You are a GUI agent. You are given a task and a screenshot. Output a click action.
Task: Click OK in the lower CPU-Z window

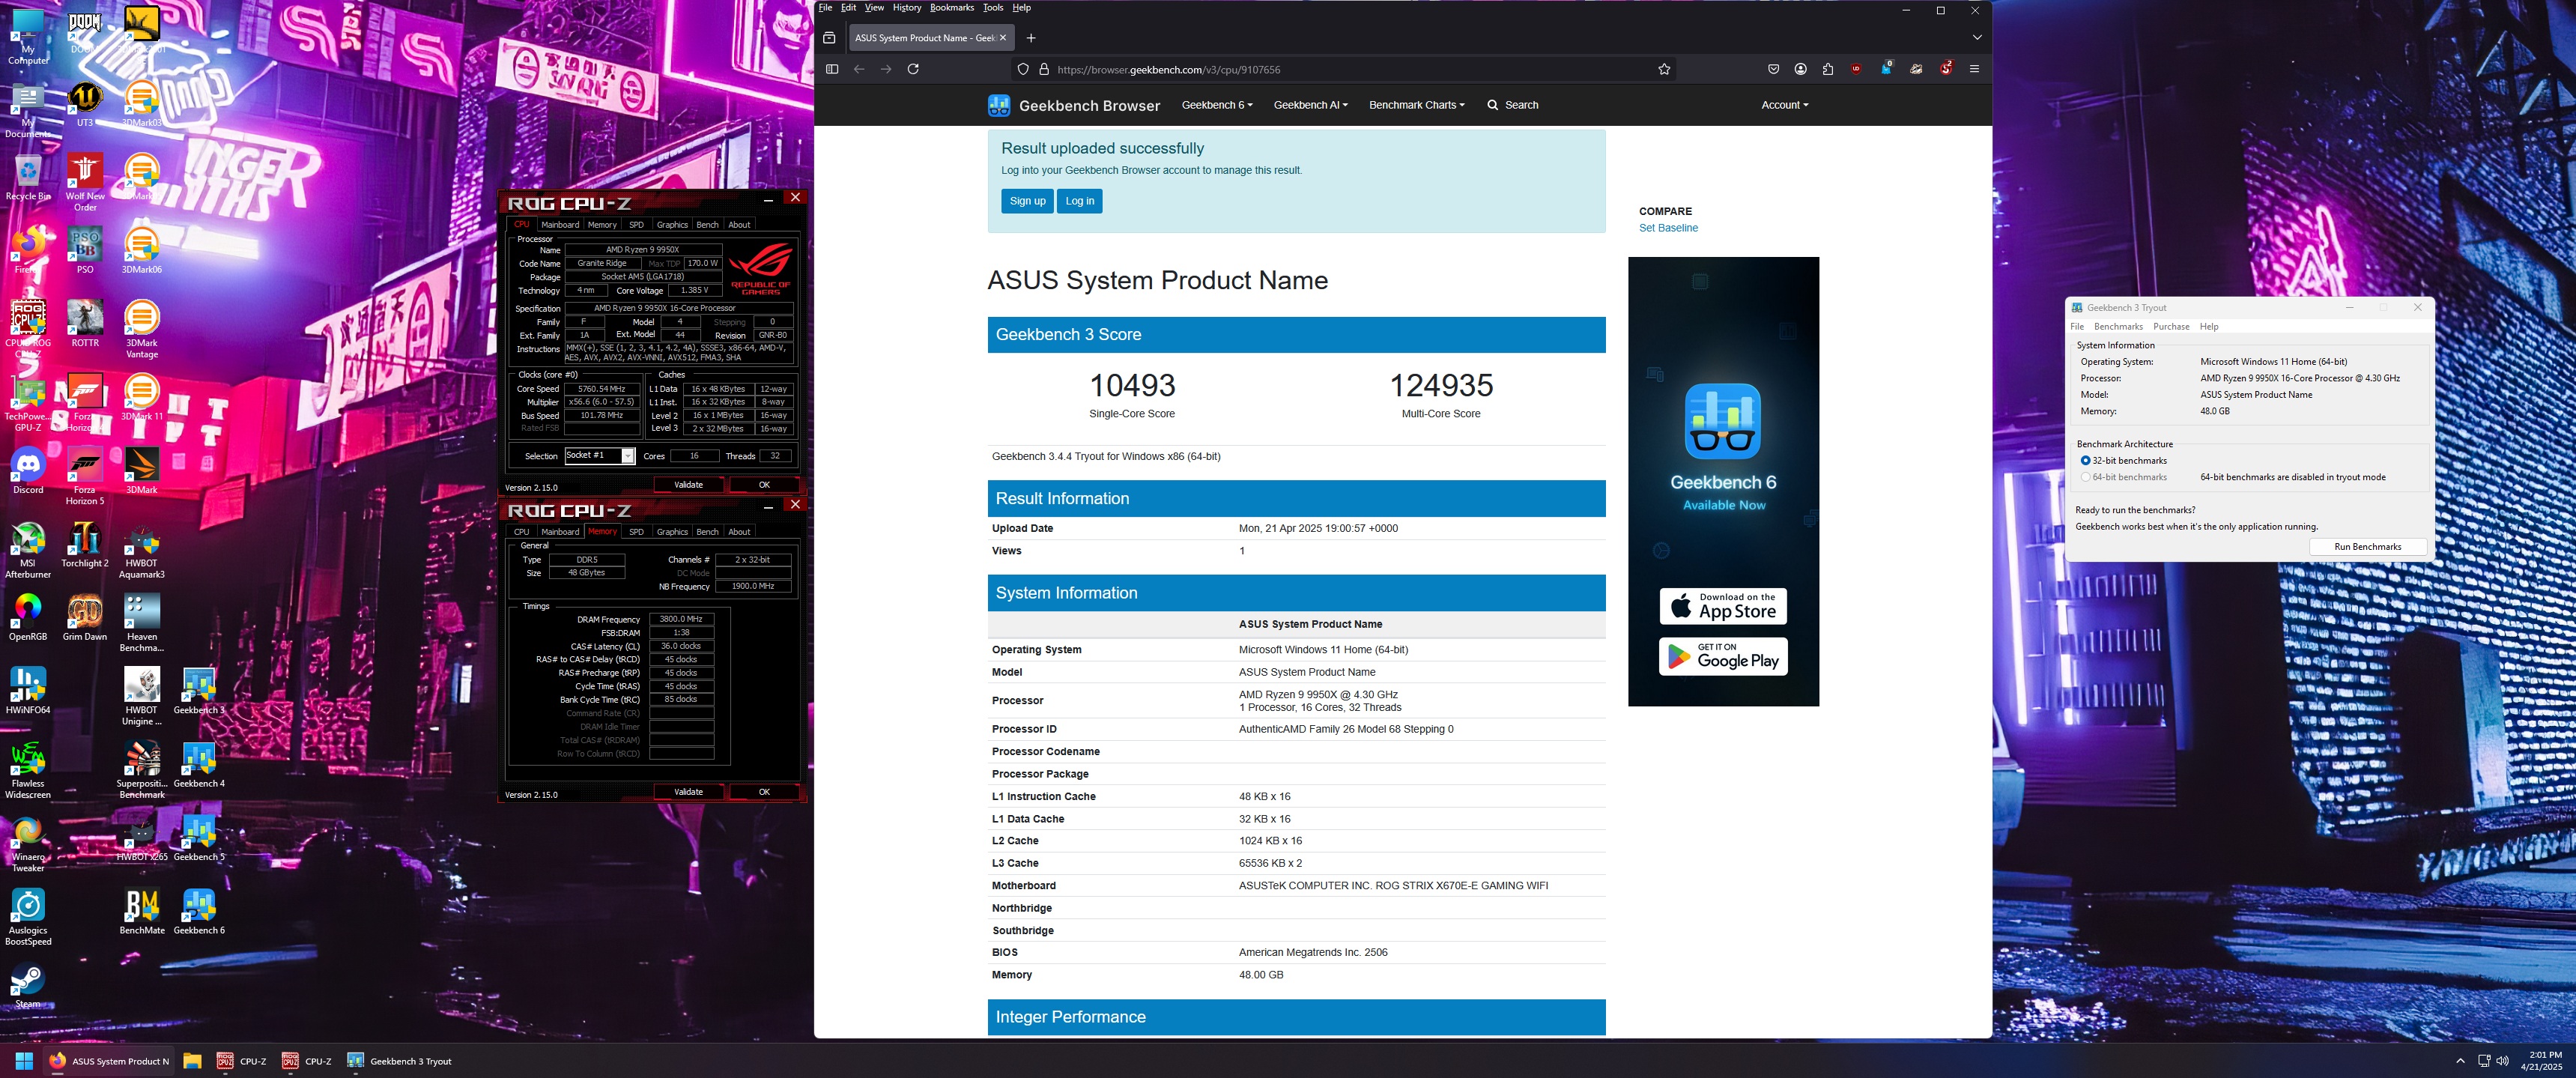click(764, 792)
